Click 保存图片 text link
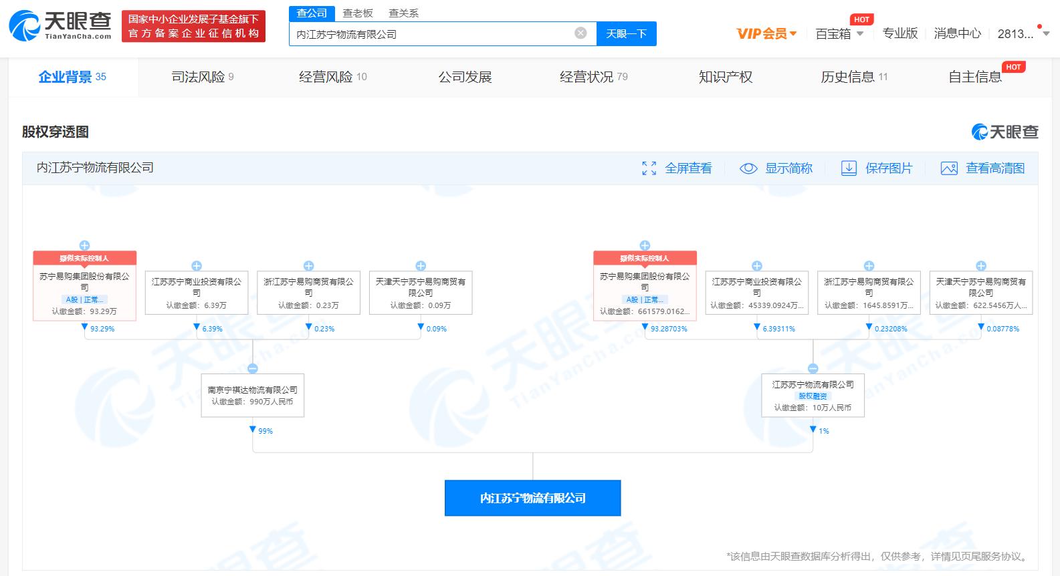This screenshot has height=576, width=1060. pyautogui.click(x=889, y=168)
